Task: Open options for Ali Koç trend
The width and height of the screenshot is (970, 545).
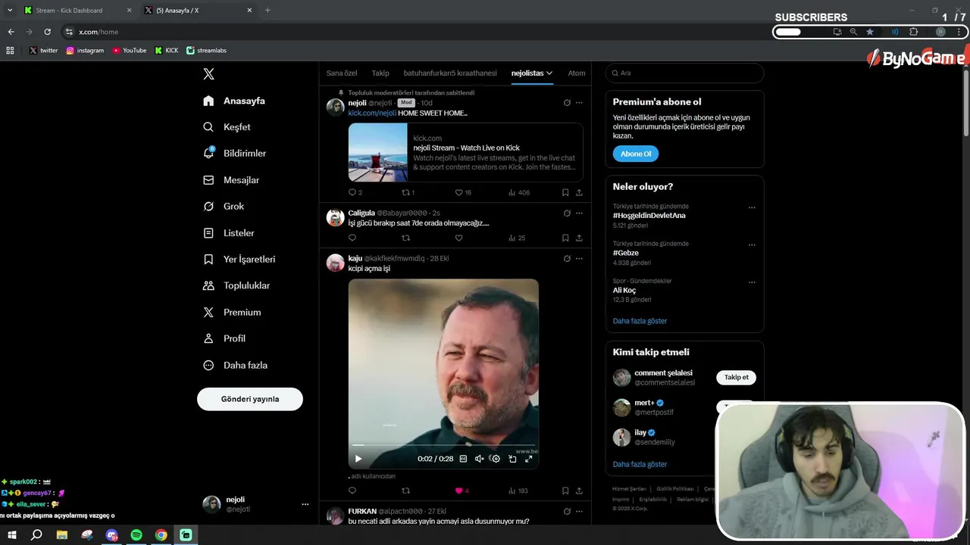Action: click(x=752, y=282)
